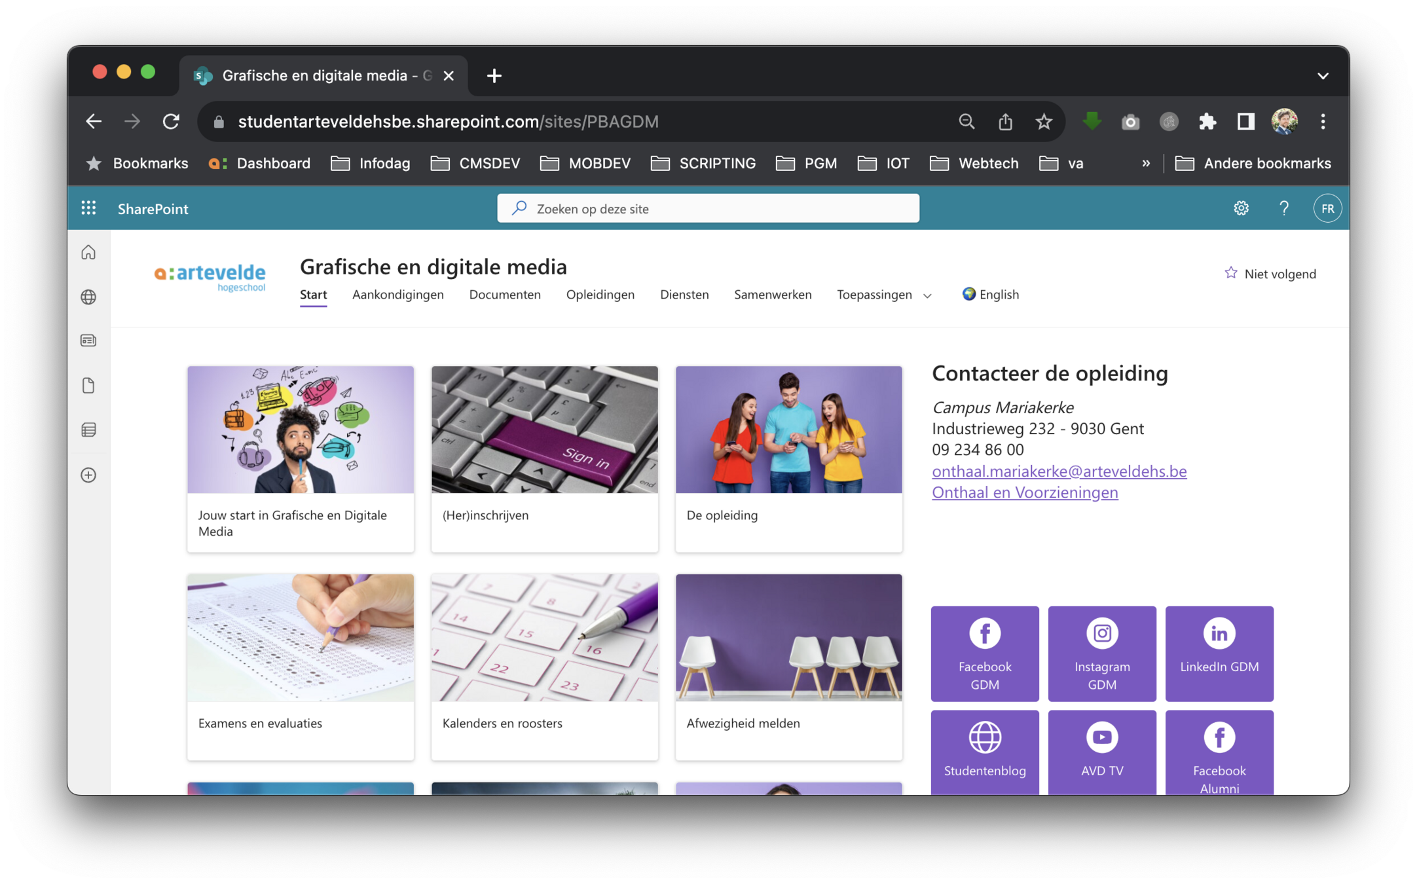Open the My lists icon in sidebar
The height and width of the screenshot is (884, 1417).
(88, 430)
